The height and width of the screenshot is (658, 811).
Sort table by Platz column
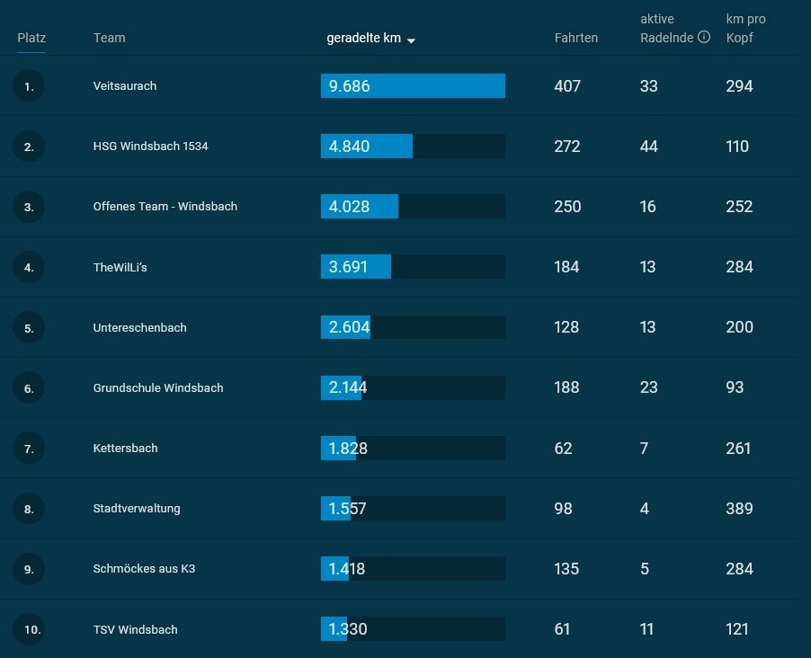[31, 38]
